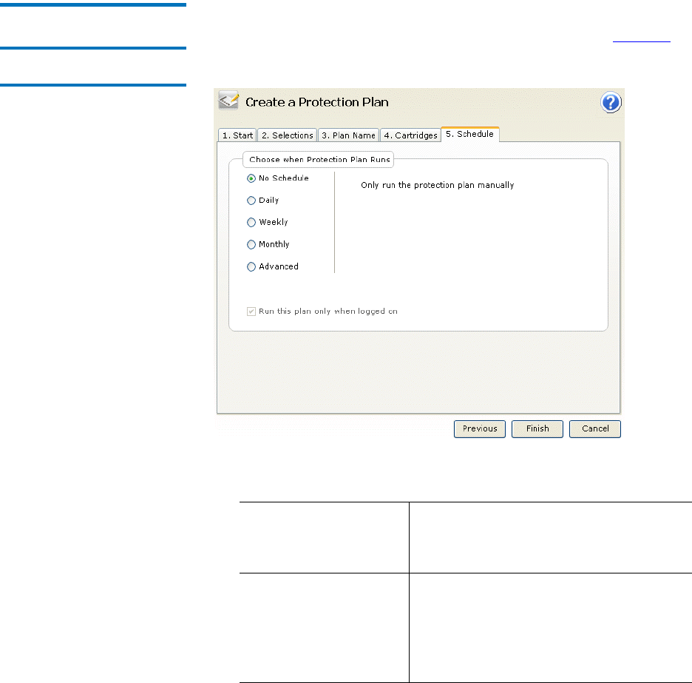The width and height of the screenshot is (692, 683).
Task: Click the blue help question mark icon
Action: pyautogui.click(x=611, y=103)
